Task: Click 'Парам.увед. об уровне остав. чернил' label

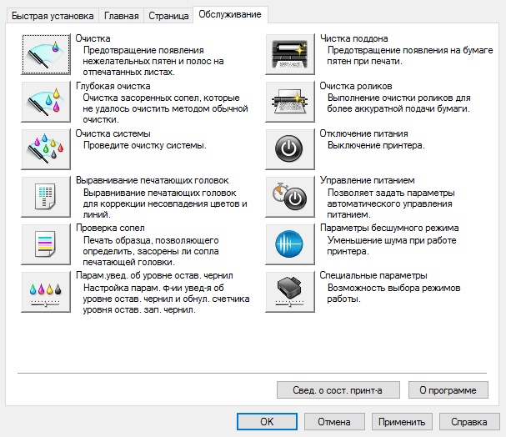Action: (154, 275)
